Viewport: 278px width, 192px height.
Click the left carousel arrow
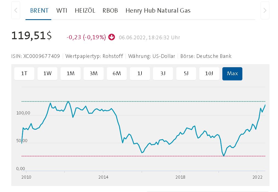click(x=16, y=10)
